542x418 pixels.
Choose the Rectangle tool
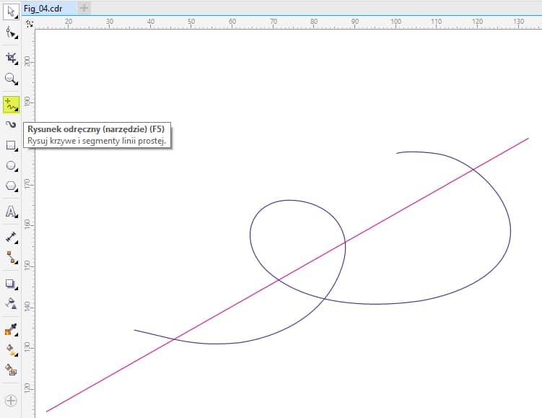click(x=11, y=146)
